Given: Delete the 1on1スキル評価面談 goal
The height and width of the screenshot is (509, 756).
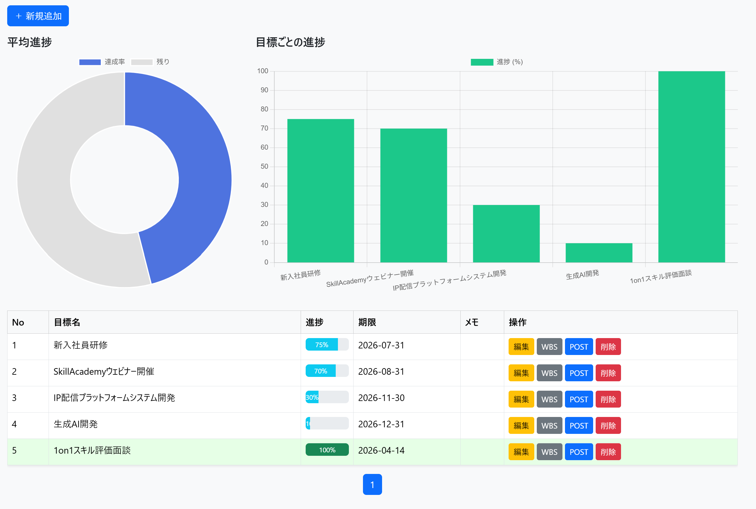Looking at the screenshot, I should pos(608,451).
